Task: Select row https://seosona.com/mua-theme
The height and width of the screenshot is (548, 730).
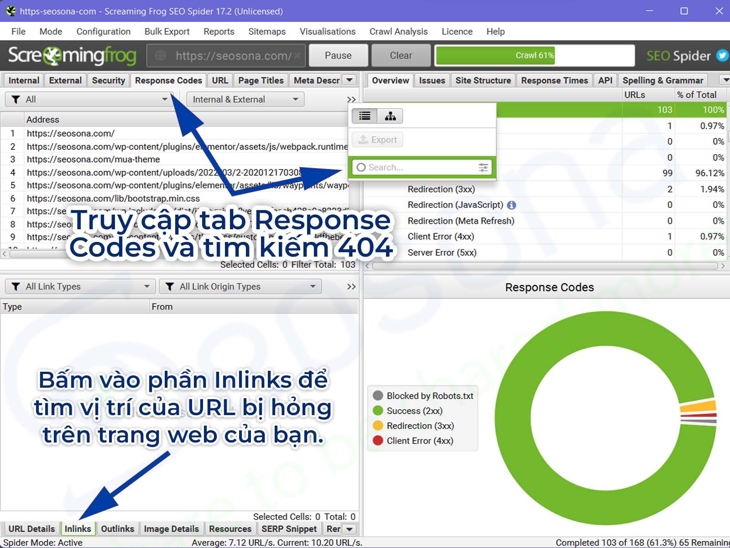Action: (x=176, y=159)
